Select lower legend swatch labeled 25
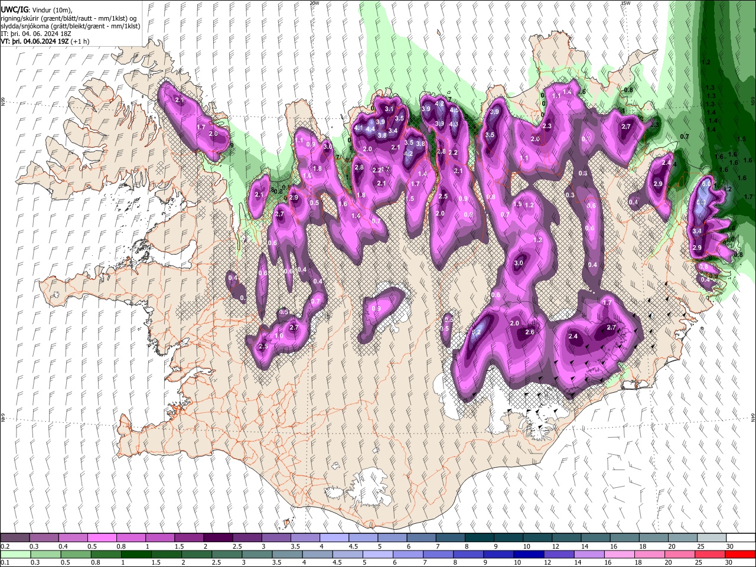 [709, 554]
